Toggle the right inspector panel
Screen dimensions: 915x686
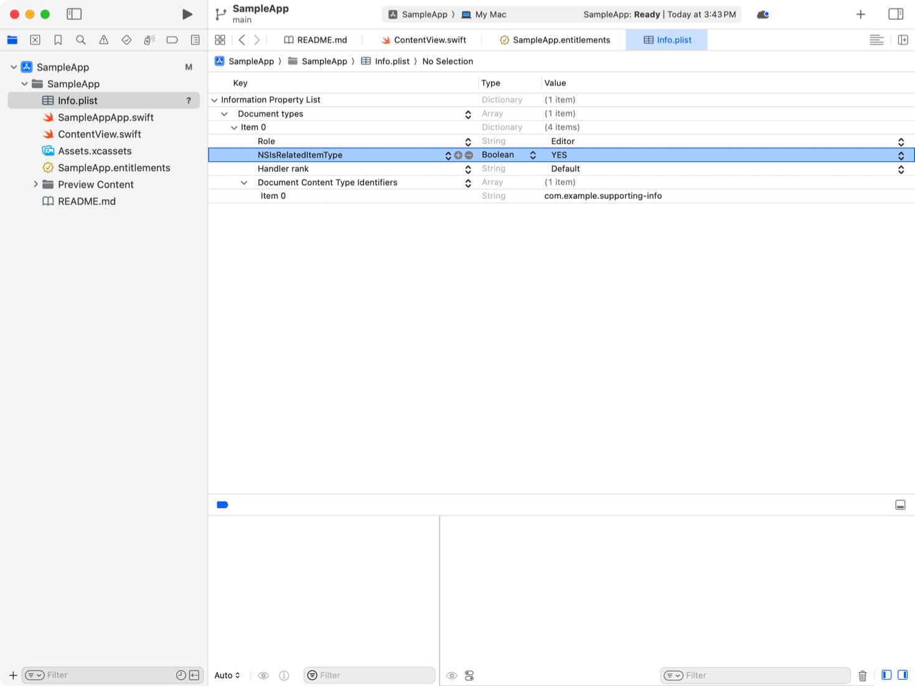point(895,14)
